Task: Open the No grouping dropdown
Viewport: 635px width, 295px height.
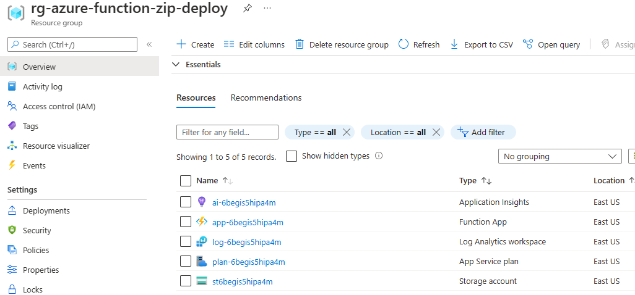Action: pyautogui.click(x=559, y=156)
